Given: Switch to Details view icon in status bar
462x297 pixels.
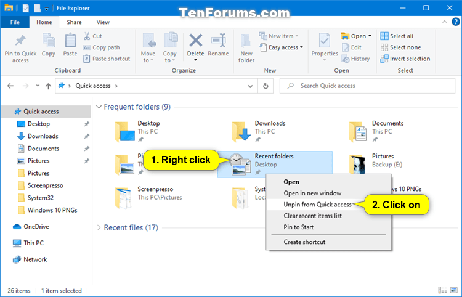Looking at the screenshot, I should 442,290.
